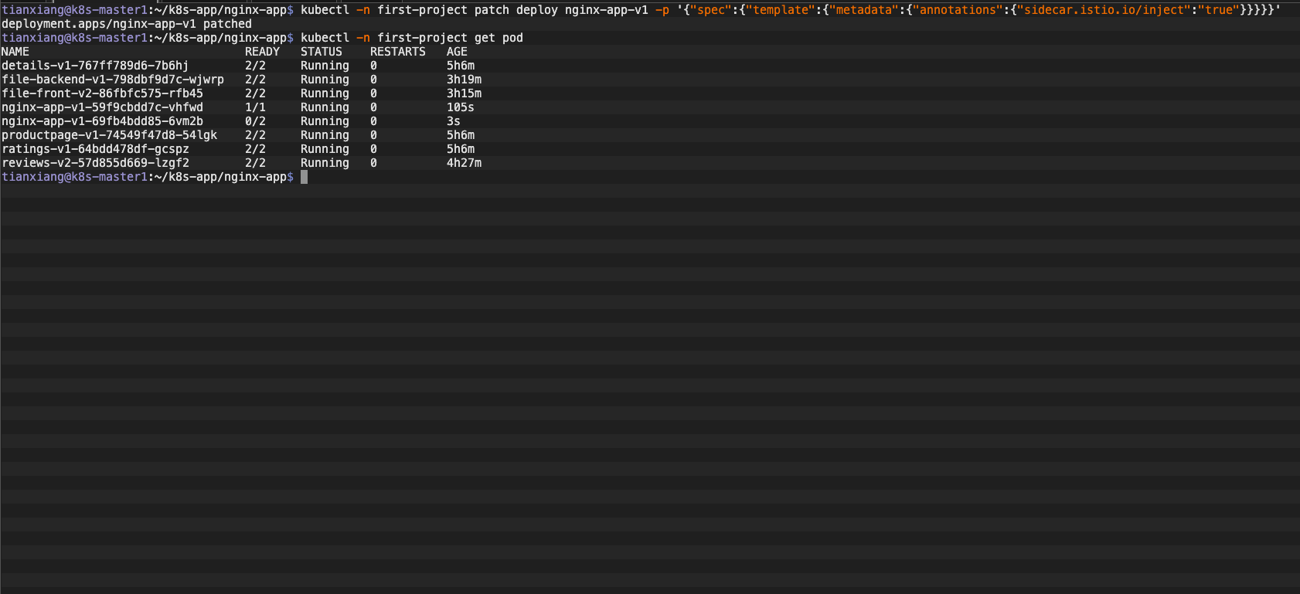Click pod name ratings-v1-64bdd478df-gcspz
Image resolution: width=1300 pixels, height=594 pixels.
click(x=95, y=149)
